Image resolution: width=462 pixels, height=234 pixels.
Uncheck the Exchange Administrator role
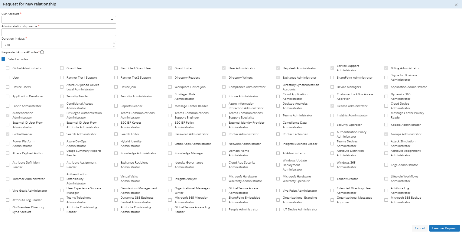(278, 77)
